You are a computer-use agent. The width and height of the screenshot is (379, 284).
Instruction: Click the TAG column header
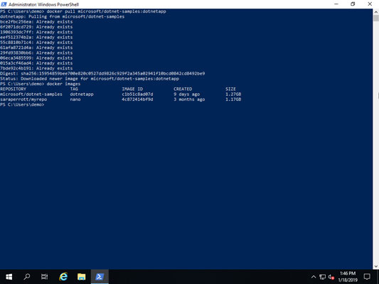click(74, 89)
